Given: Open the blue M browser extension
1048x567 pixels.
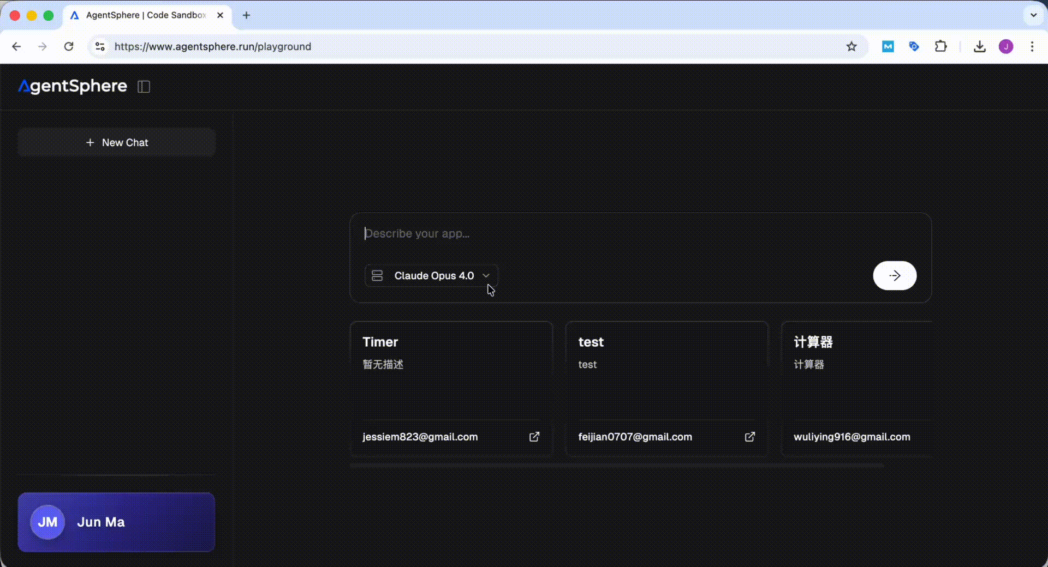Looking at the screenshot, I should (888, 47).
